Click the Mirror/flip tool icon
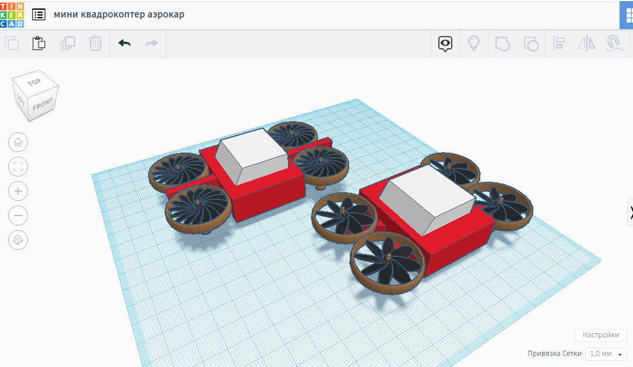Image resolution: width=633 pixels, height=367 pixels. (x=586, y=43)
